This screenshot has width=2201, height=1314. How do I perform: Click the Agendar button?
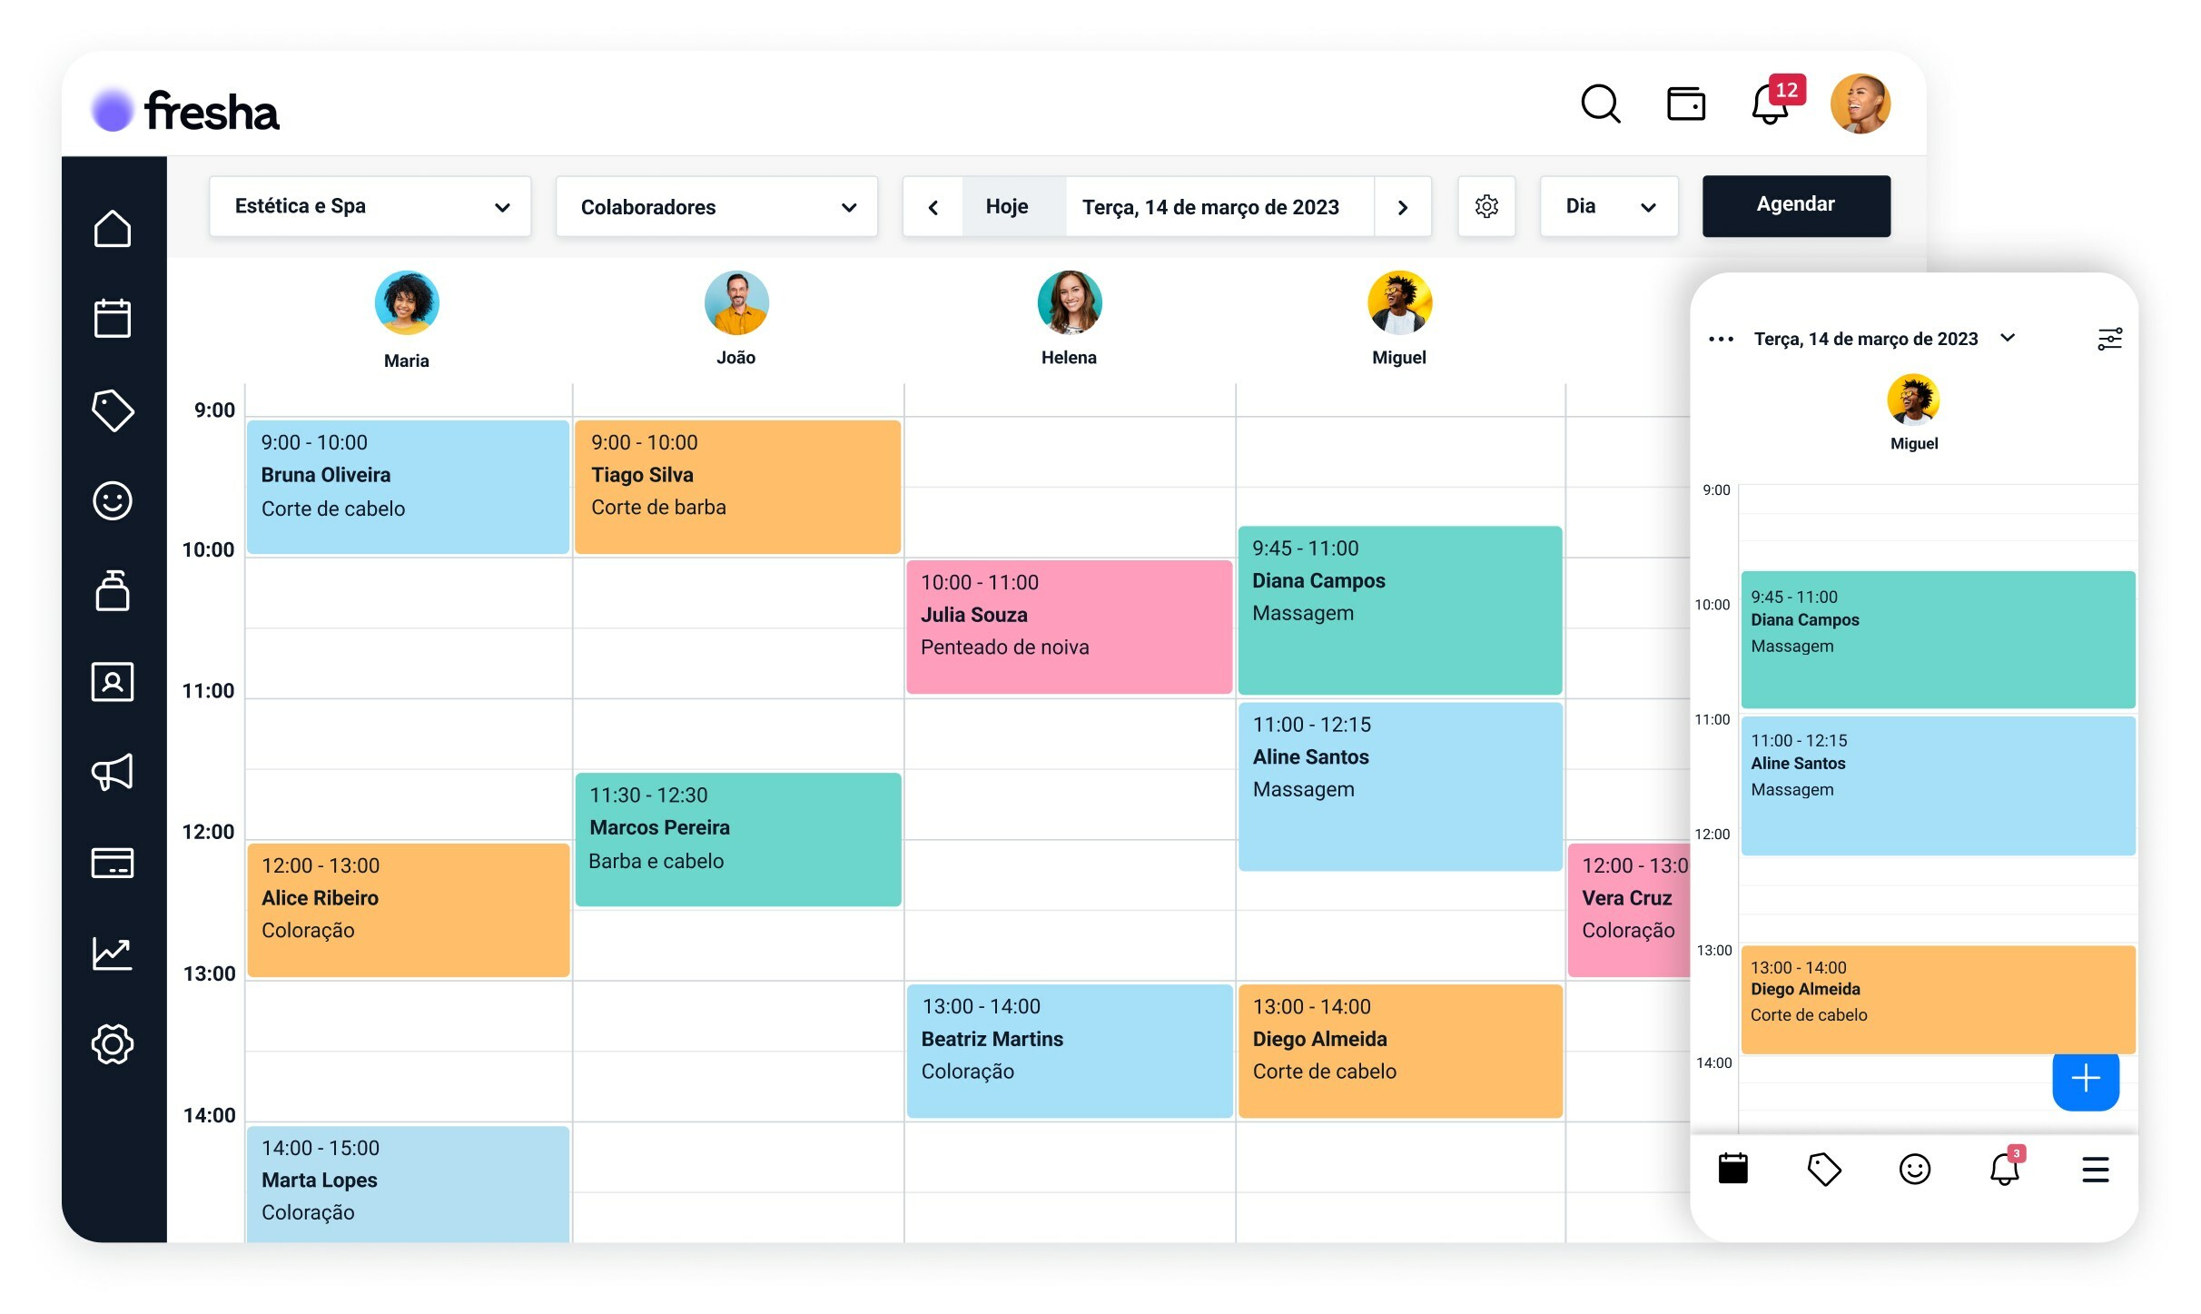pos(1795,205)
